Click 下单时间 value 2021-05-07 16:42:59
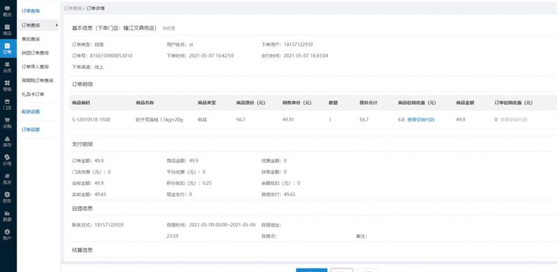 point(212,56)
